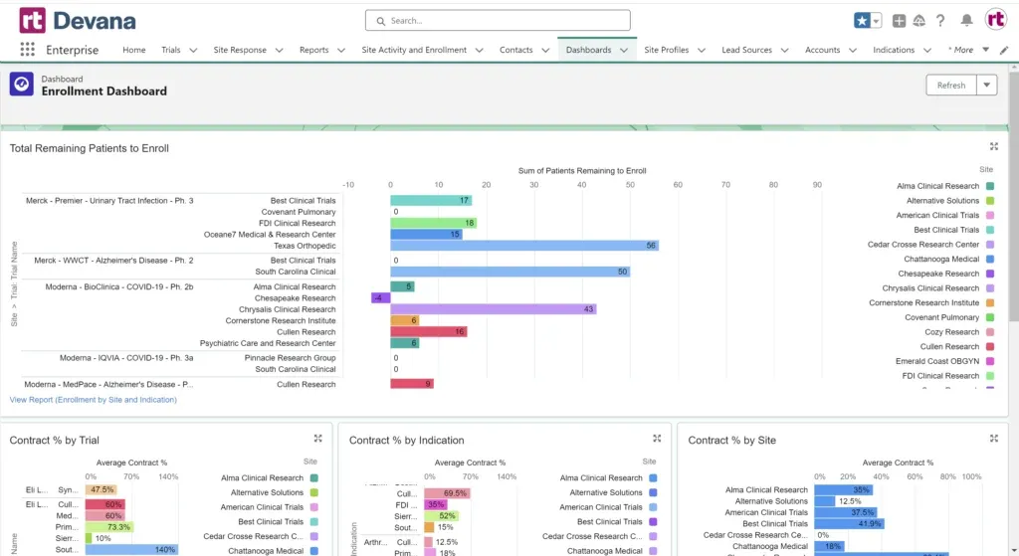The width and height of the screenshot is (1019, 556).
Task: Click 'Moderna - BioClinica - COVID-19 - Ph. 2b' label
Action: pyautogui.click(x=119, y=286)
